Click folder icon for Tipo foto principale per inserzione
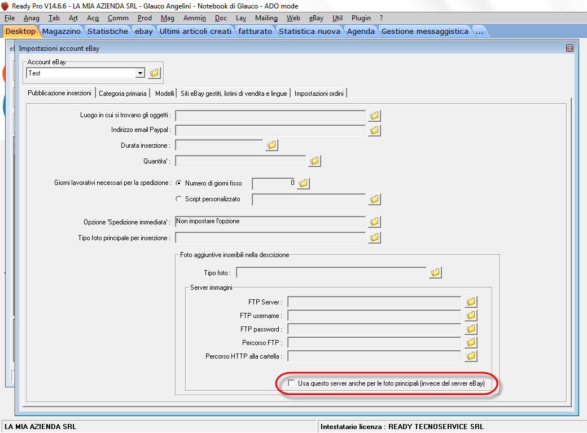Image resolution: width=587 pixels, height=433 pixels. [374, 237]
